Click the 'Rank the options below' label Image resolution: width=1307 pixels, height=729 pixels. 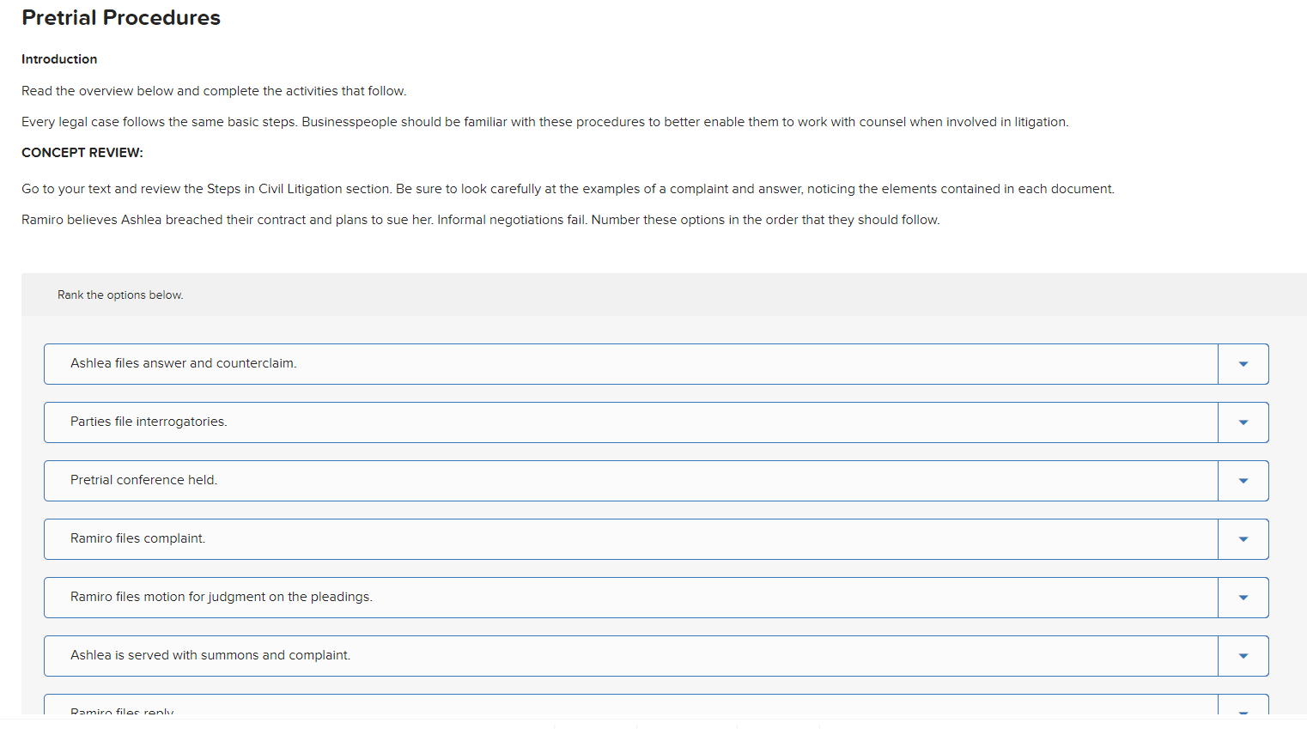pos(120,295)
